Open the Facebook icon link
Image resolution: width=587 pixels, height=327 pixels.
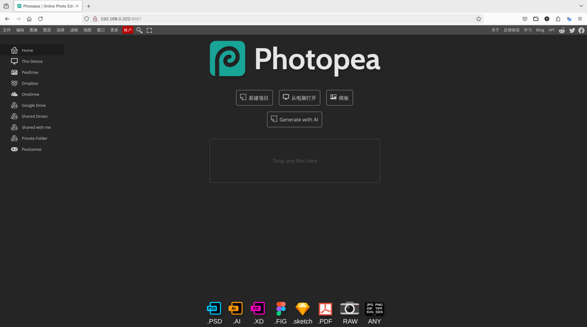click(x=581, y=30)
